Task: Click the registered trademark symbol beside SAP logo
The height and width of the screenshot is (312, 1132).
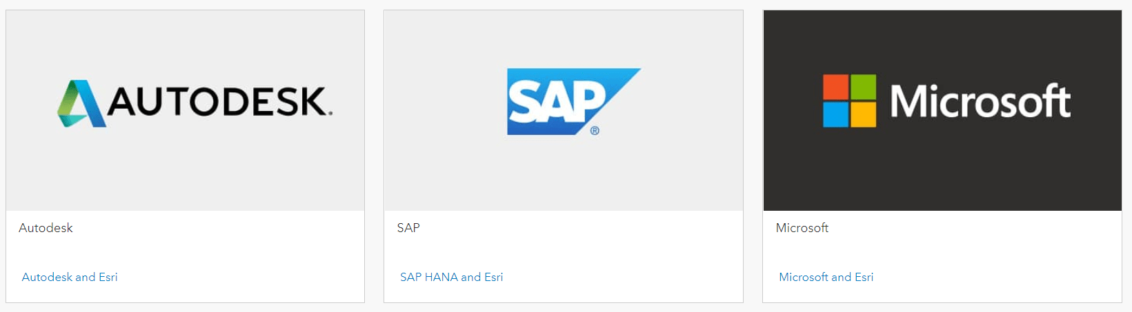Action: pos(595,131)
